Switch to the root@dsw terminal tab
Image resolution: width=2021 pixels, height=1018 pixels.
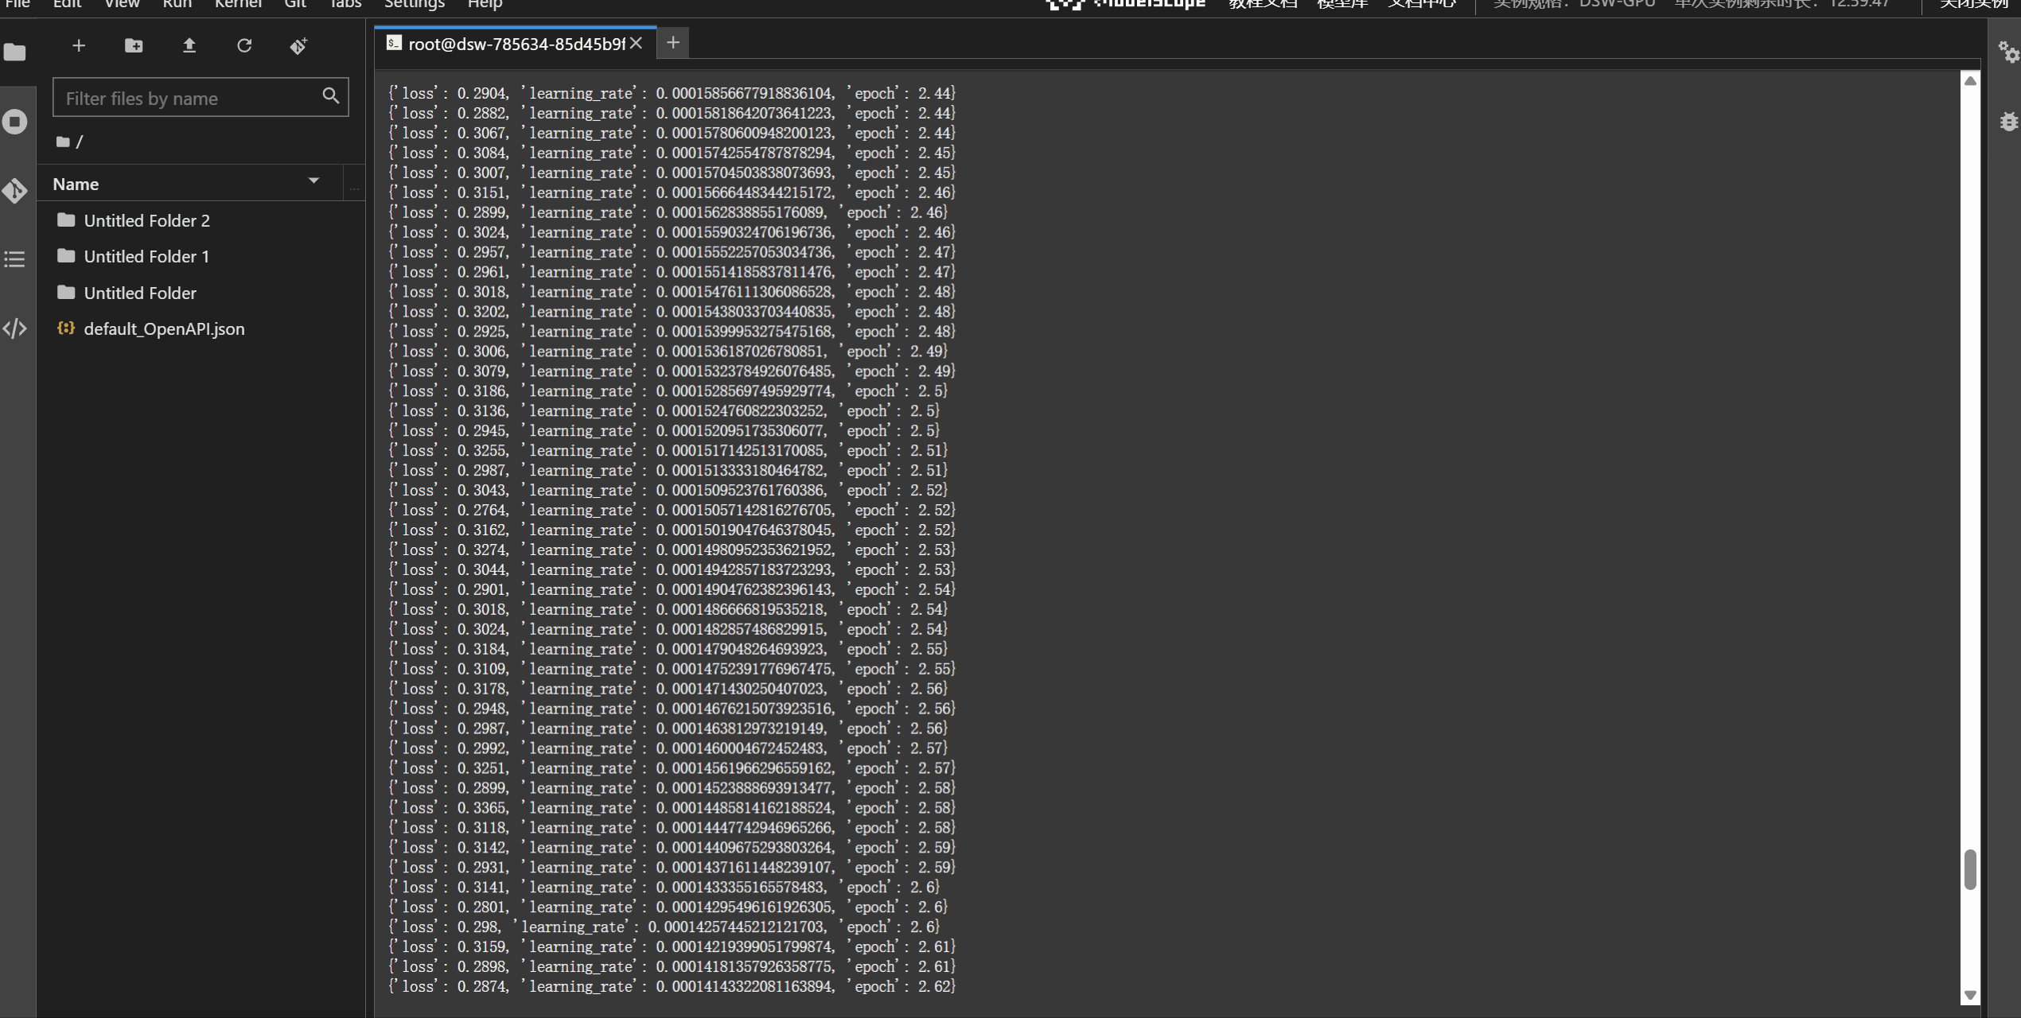[515, 44]
